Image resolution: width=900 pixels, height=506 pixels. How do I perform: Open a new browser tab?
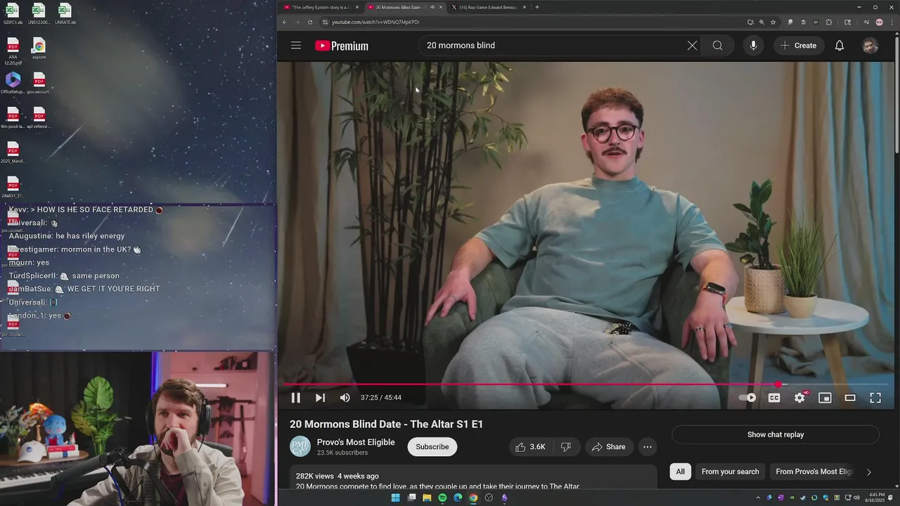[x=537, y=7]
